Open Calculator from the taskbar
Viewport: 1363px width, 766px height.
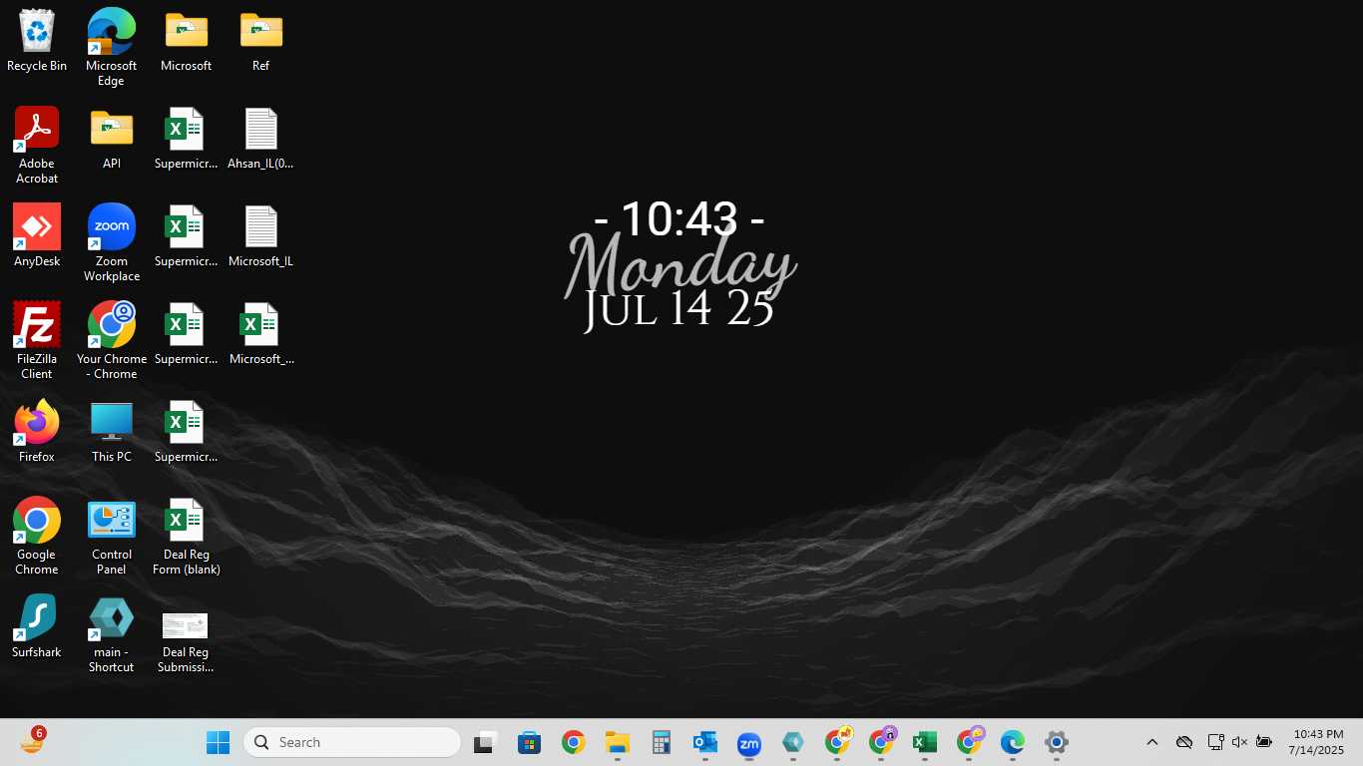coord(661,742)
